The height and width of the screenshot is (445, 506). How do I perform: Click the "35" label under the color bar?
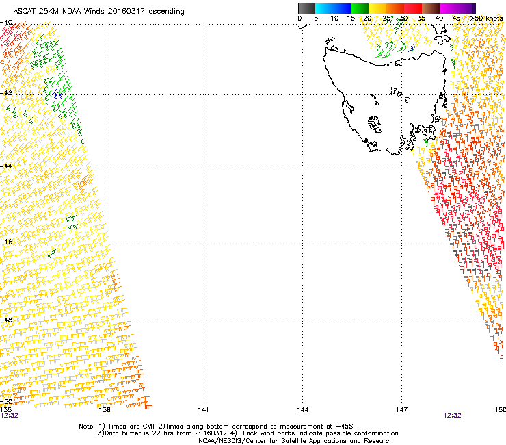[x=421, y=18]
